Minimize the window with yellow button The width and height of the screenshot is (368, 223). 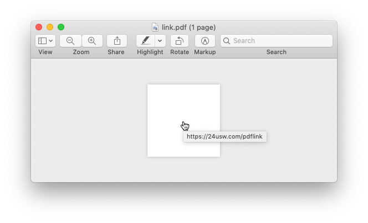point(50,27)
